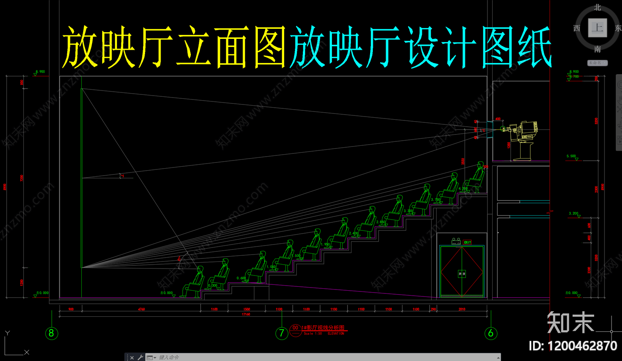Click the red drawing title 1#影厅视线分析图

[323, 328]
